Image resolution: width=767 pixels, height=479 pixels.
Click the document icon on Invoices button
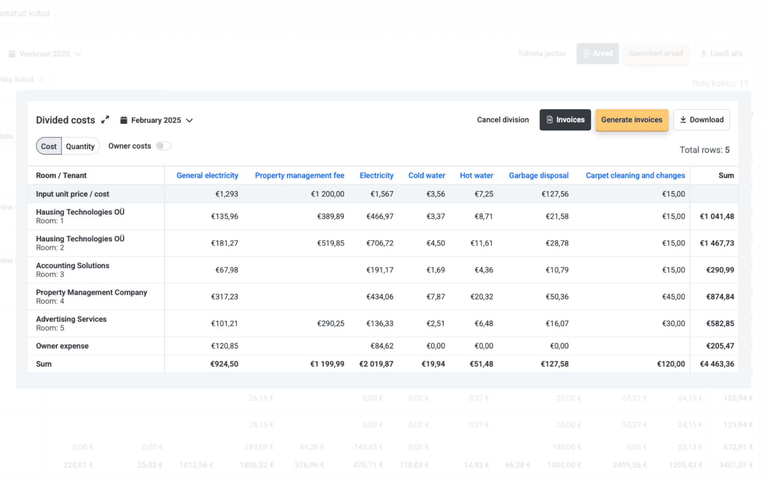coord(550,120)
